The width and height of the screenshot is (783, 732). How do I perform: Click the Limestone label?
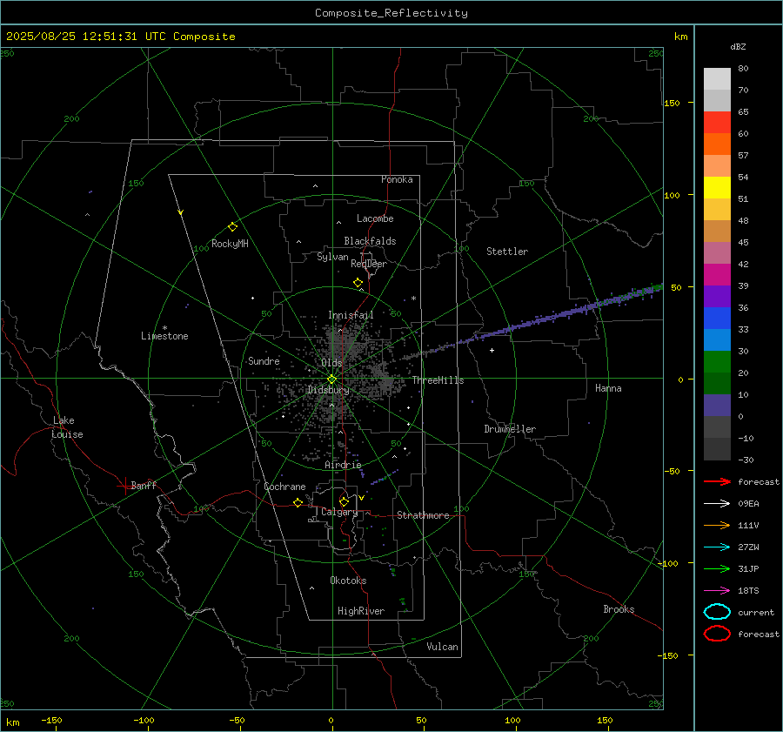coord(164,336)
